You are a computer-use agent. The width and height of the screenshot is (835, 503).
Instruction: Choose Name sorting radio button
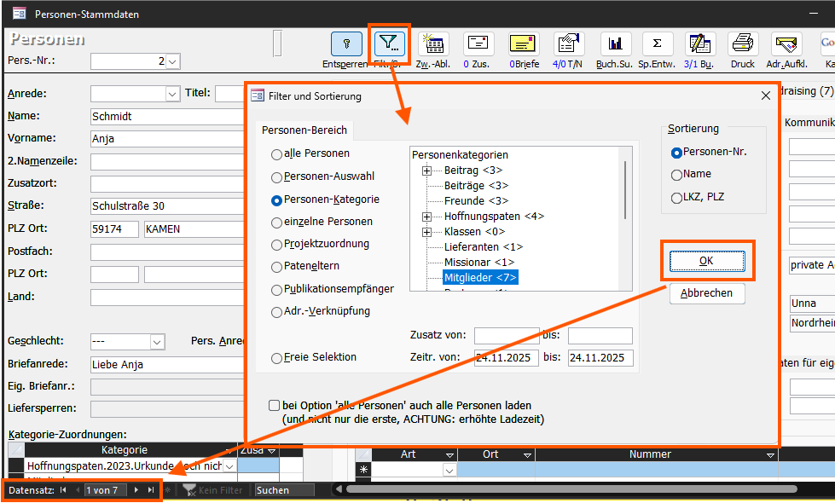coord(677,175)
